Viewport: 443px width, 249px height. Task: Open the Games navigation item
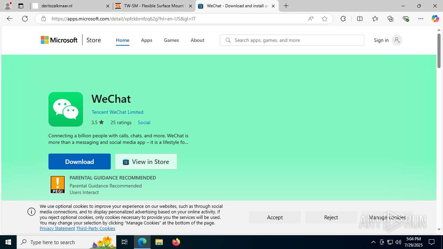point(171,40)
